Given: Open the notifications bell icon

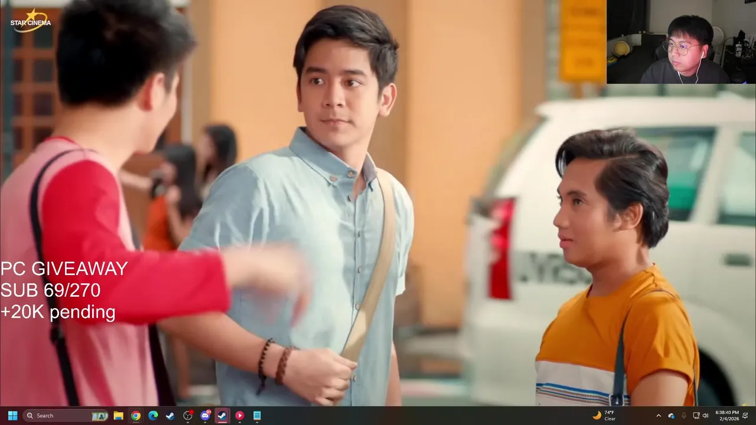Looking at the screenshot, I should 745,416.
